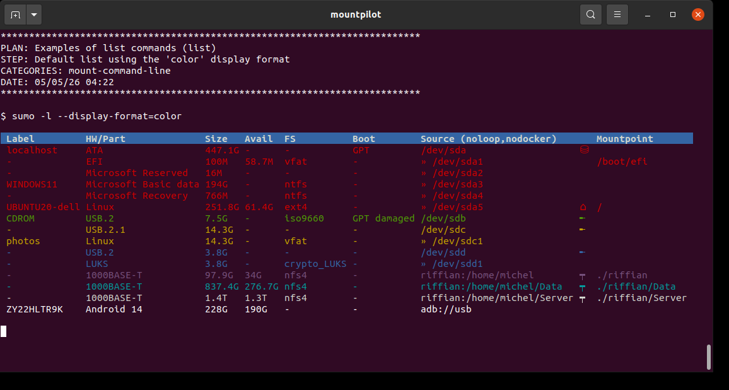Click the './riffian/Server' mountpoint
The width and height of the screenshot is (729, 390).
click(641, 298)
